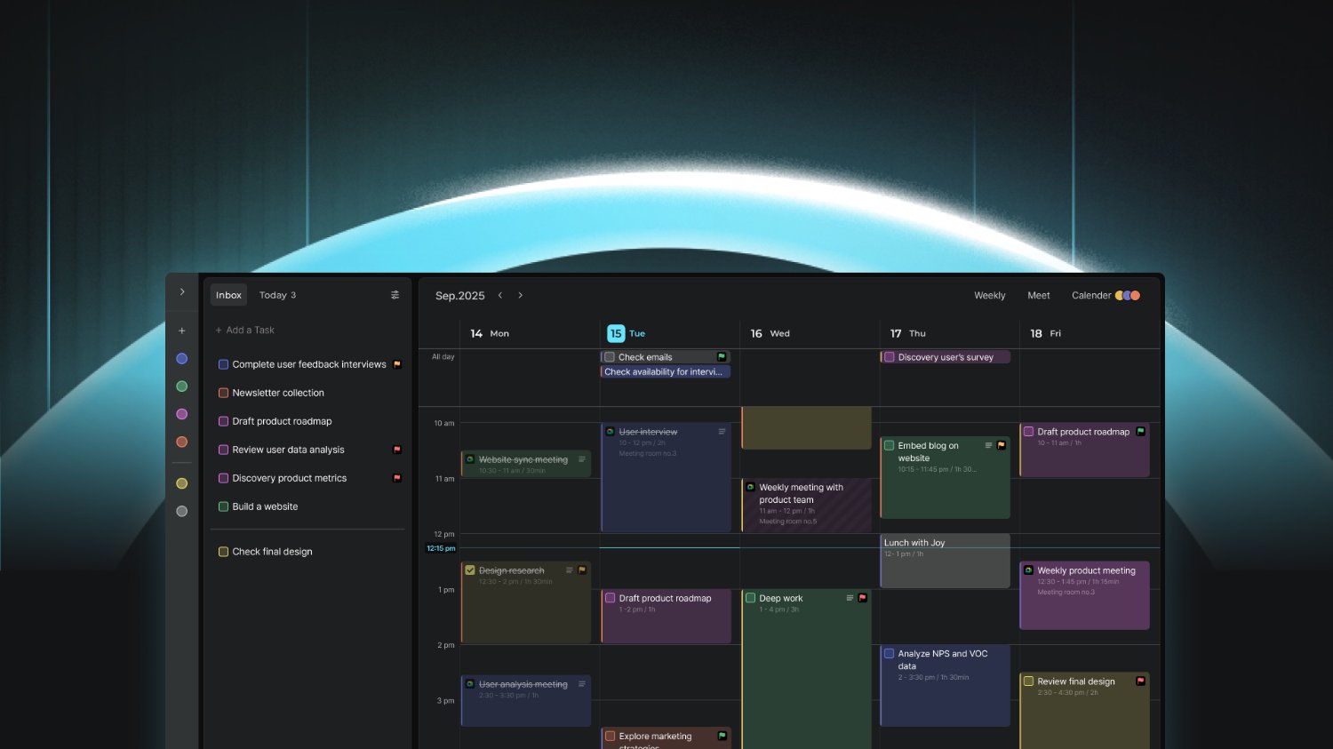The height and width of the screenshot is (749, 1333).
Task: Click the plus icon in left sidebar
Action: pos(182,331)
